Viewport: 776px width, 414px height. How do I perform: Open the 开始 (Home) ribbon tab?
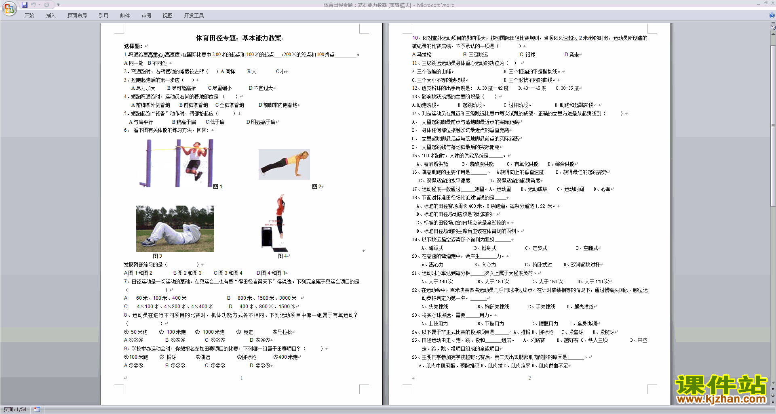(29, 15)
